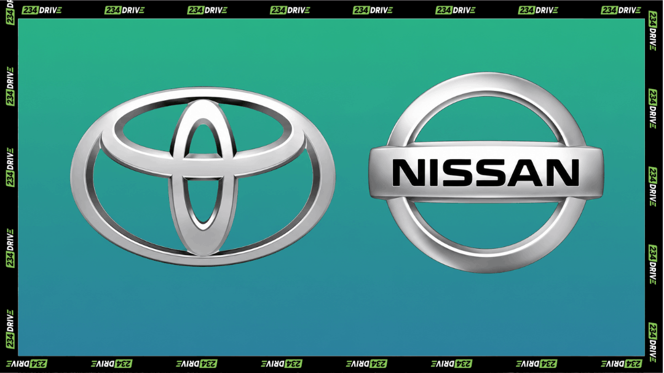Click the Toyota logo emblem
Viewport: 664px width, 373px height.
[203, 176]
